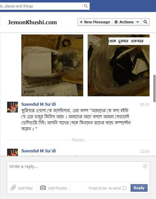Click the search magnifier in top search bar
This screenshot has width=156, height=199.
tap(86, 6)
